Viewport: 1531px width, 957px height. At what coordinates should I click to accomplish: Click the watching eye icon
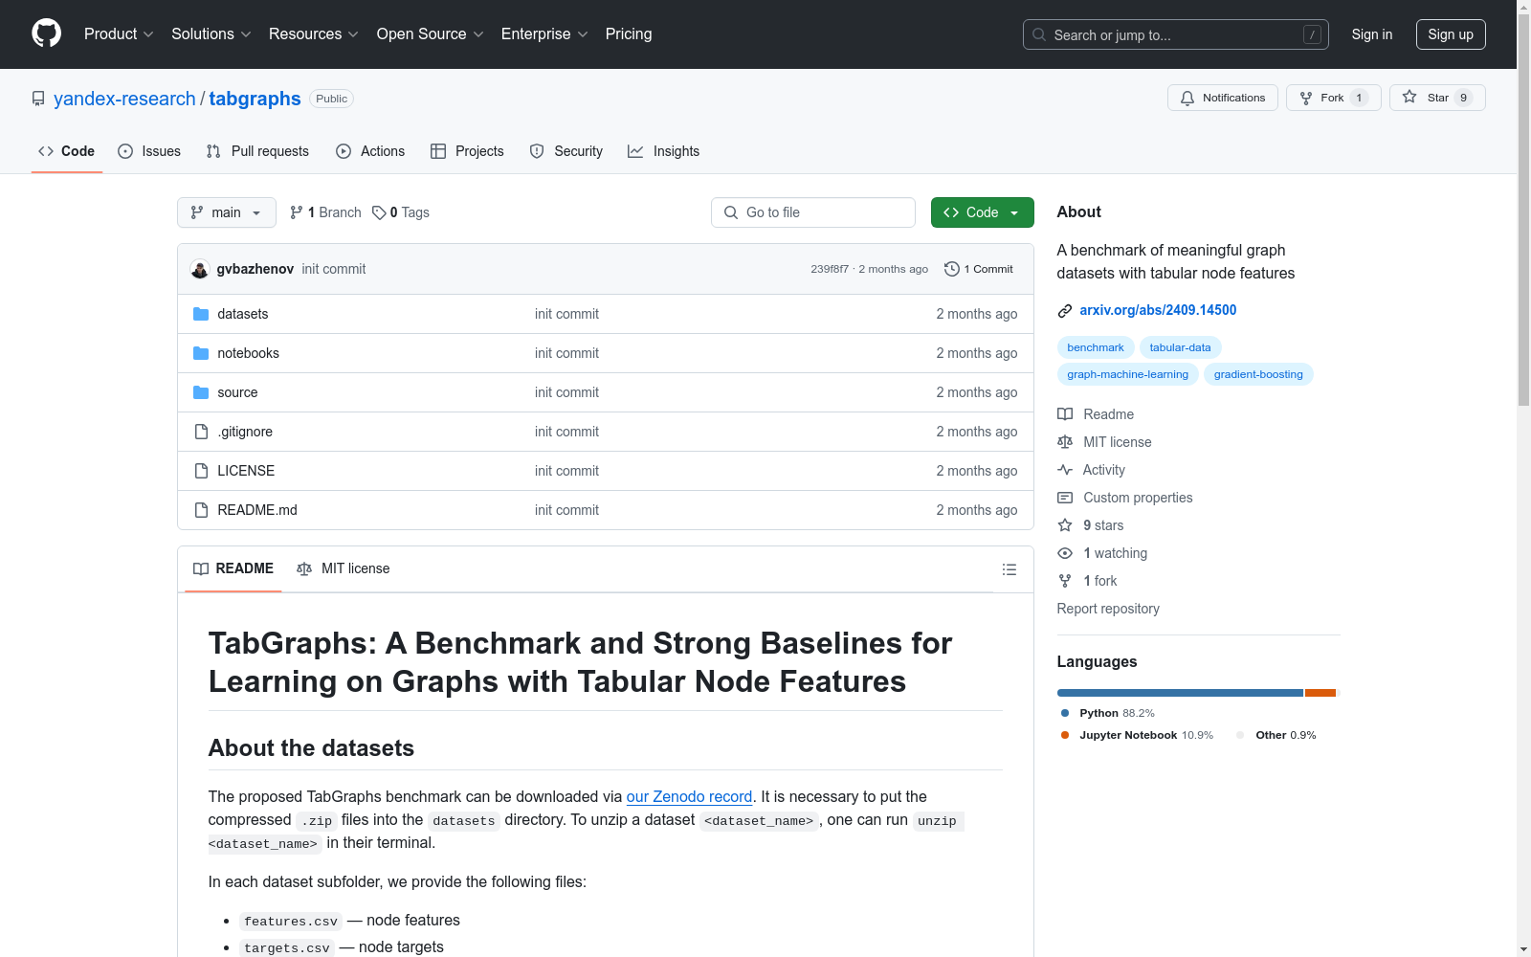(1065, 553)
